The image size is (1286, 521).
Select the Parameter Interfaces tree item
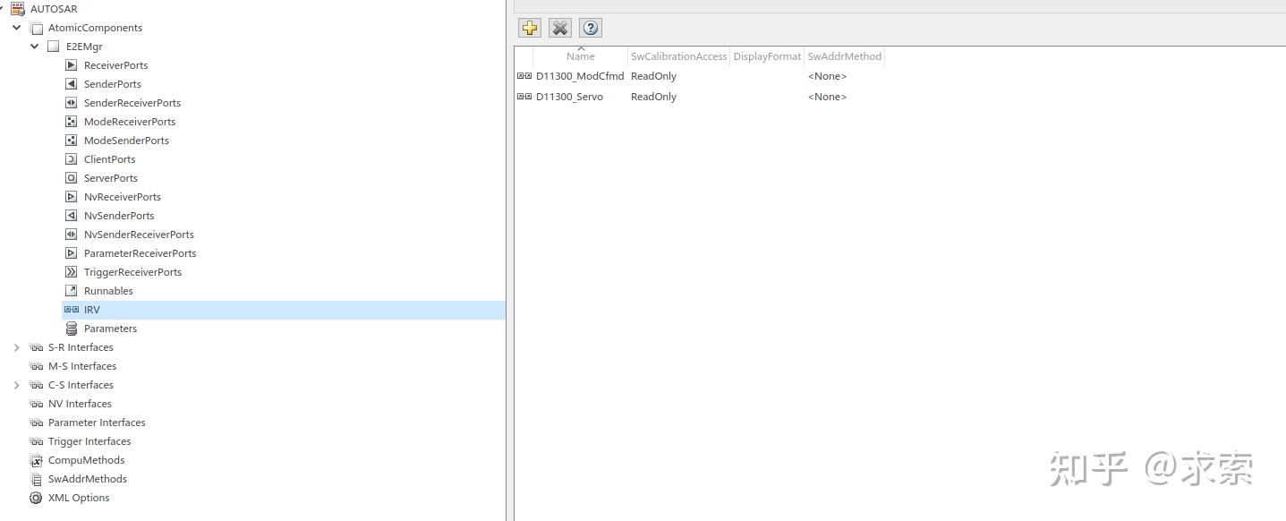tap(97, 423)
